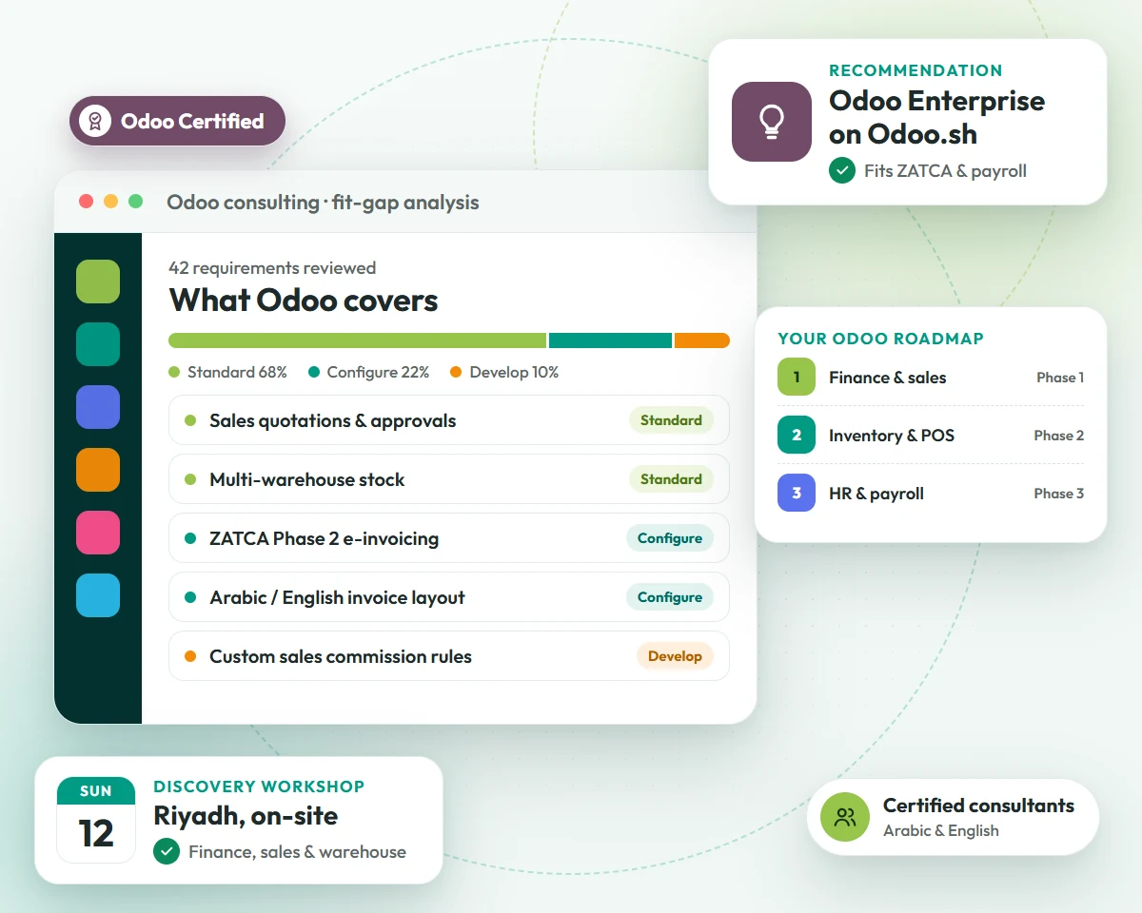Open the Sales quotations & approvals row
The width and height of the screenshot is (1142, 913).
(x=449, y=420)
